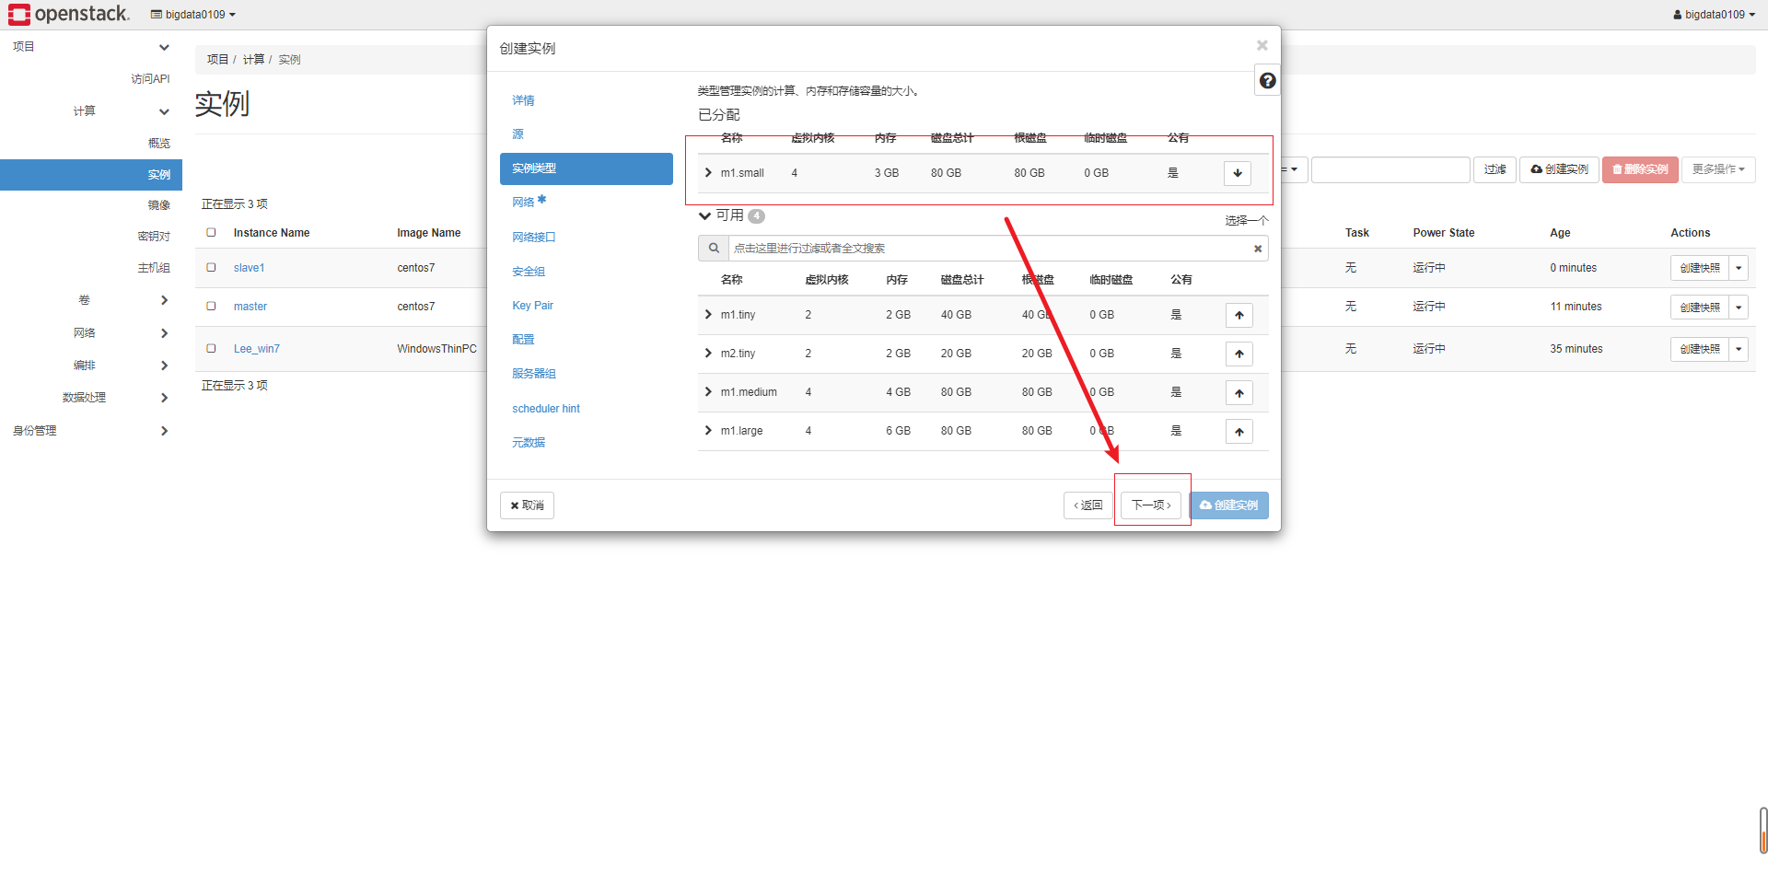Collapse the available flavors section
The image size is (1768, 871).
pos(704,215)
